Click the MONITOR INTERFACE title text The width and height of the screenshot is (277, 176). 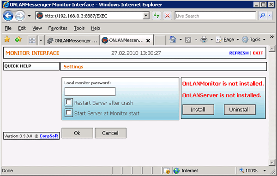tap(32, 53)
